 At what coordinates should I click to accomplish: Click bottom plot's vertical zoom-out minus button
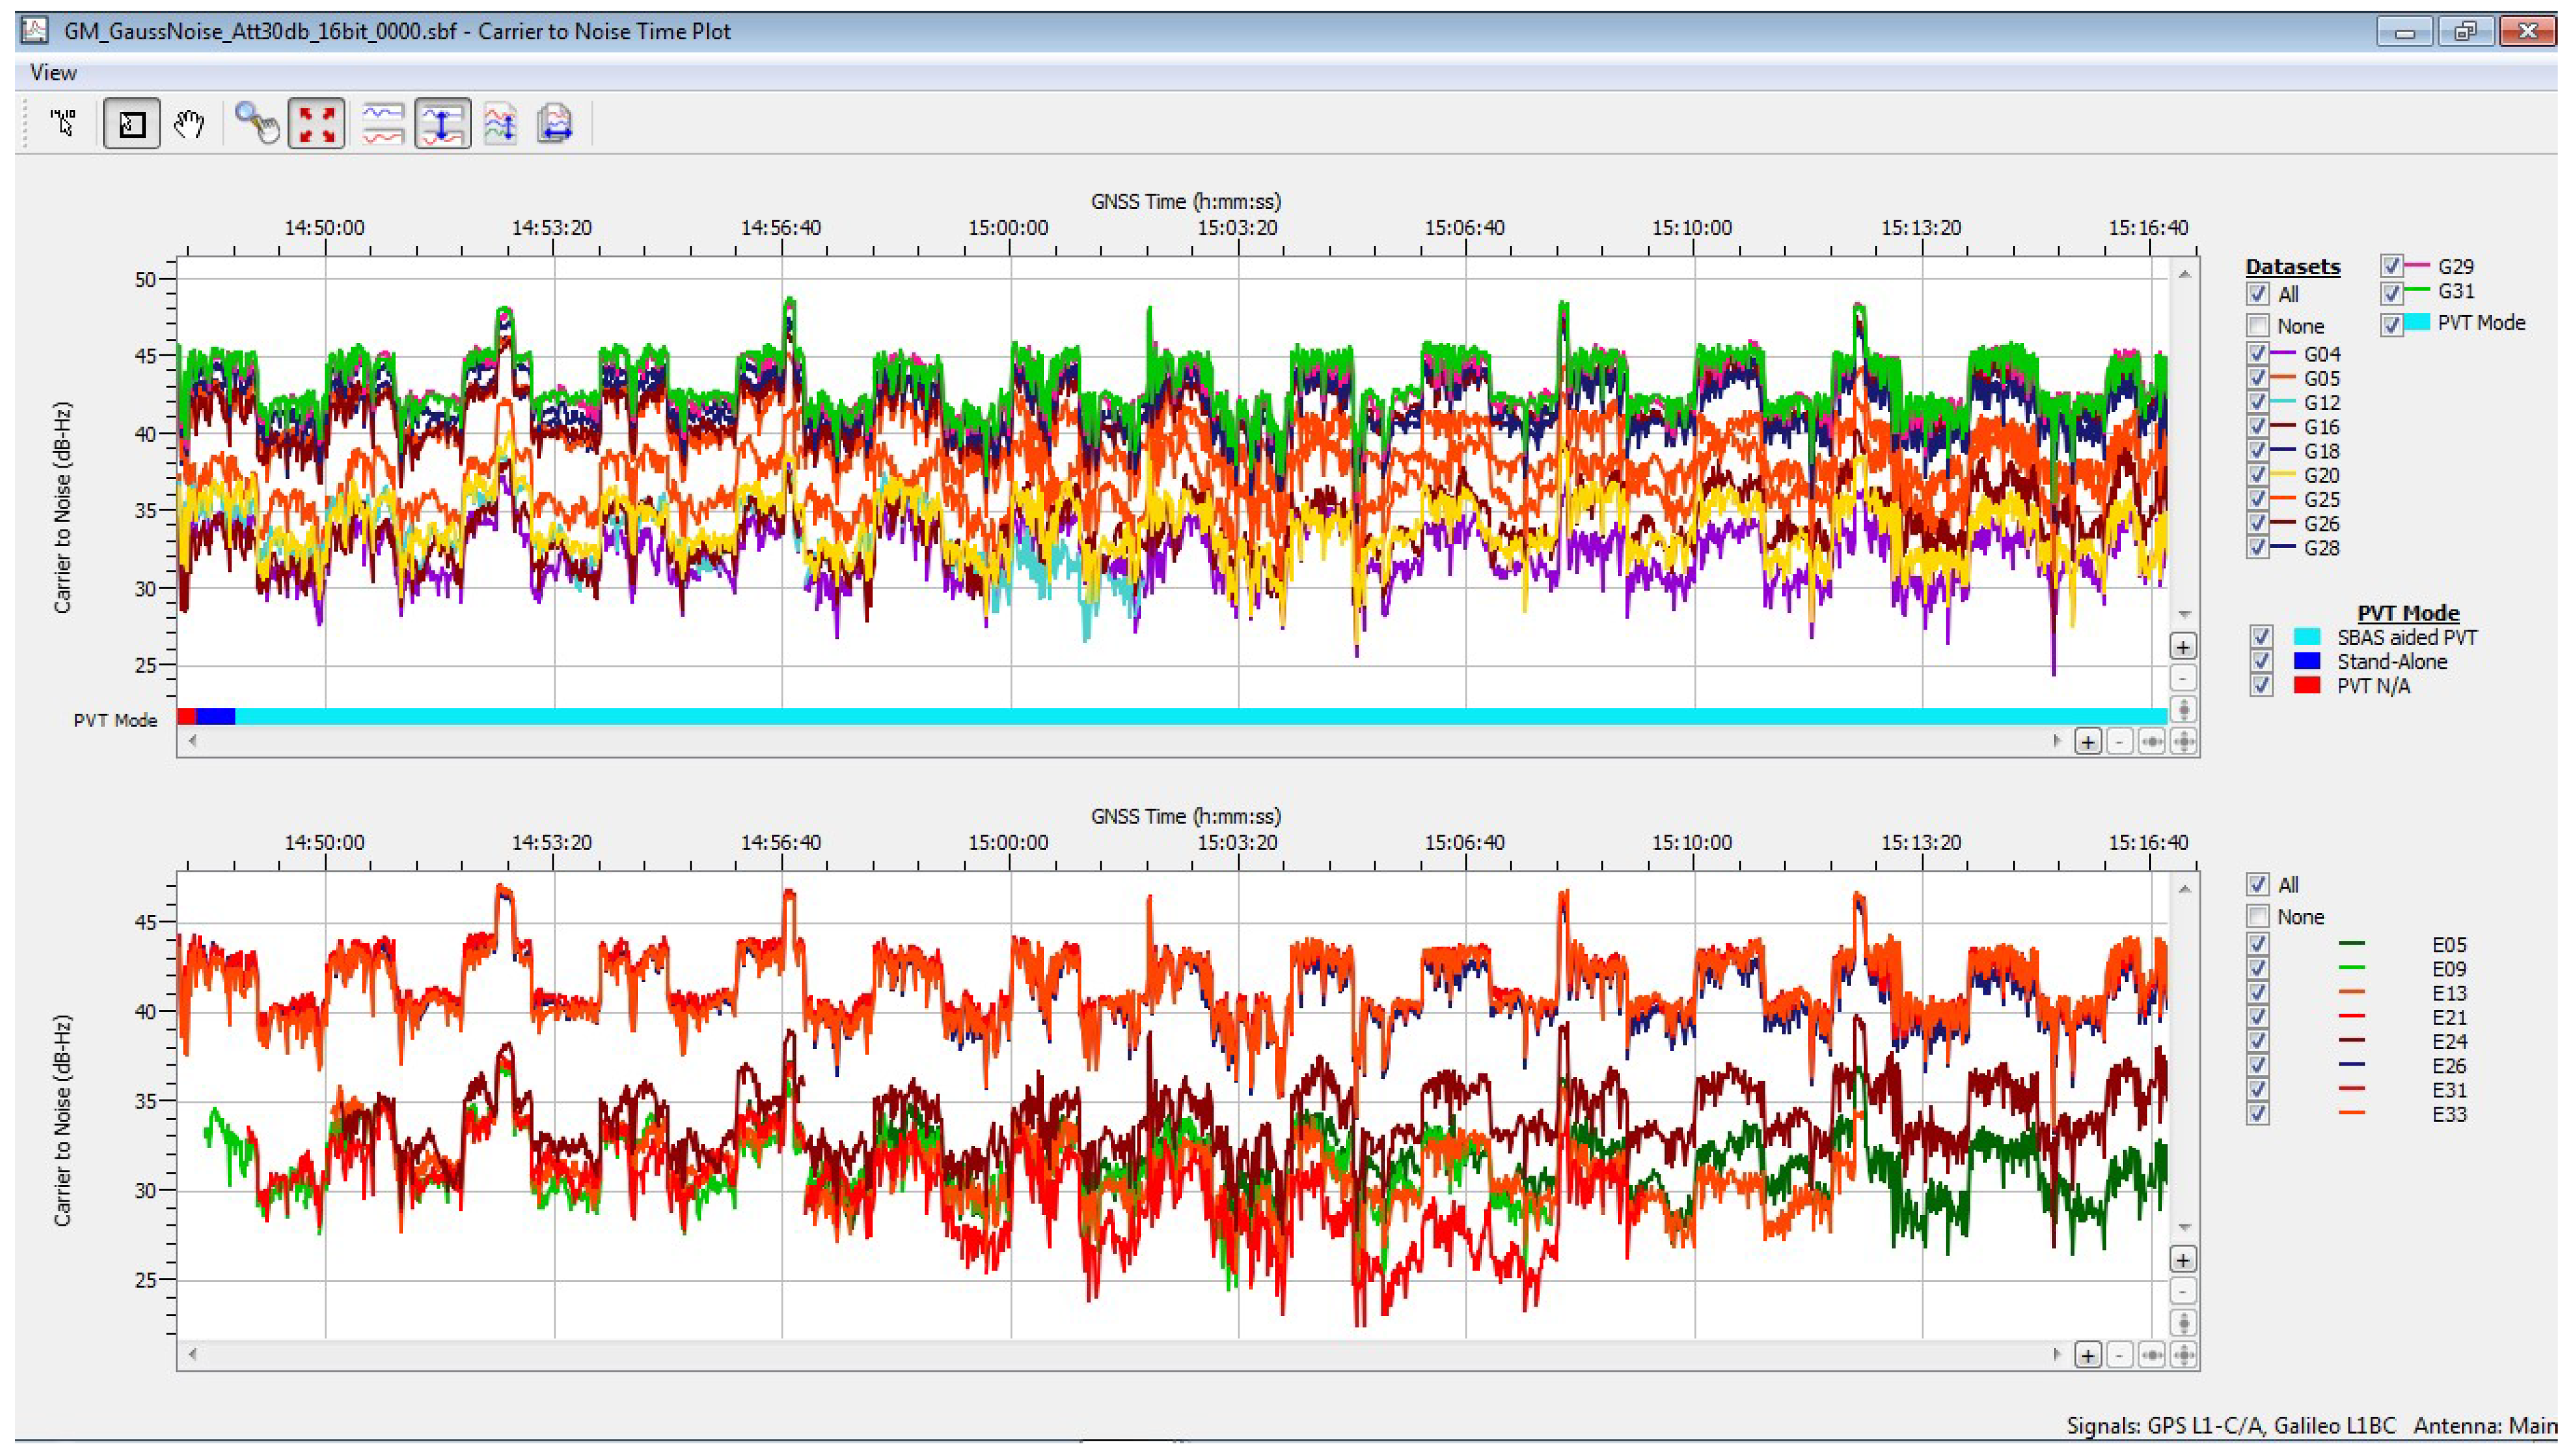pyautogui.click(x=2183, y=1291)
